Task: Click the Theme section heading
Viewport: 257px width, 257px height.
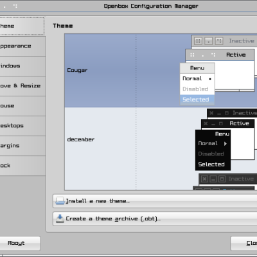Action: pyautogui.click(x=63, y=26)
